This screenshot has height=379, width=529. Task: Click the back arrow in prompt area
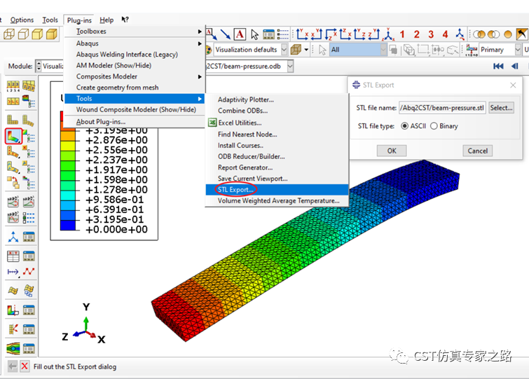pos(13,366)
